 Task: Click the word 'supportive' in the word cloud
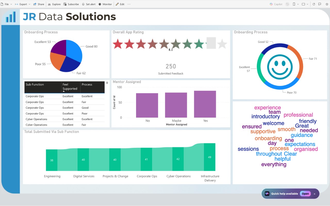tap(263, 131)
